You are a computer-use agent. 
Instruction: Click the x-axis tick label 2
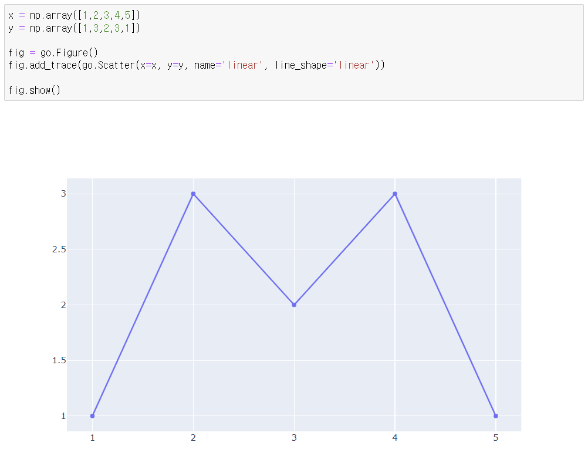(x=193, y=438)
